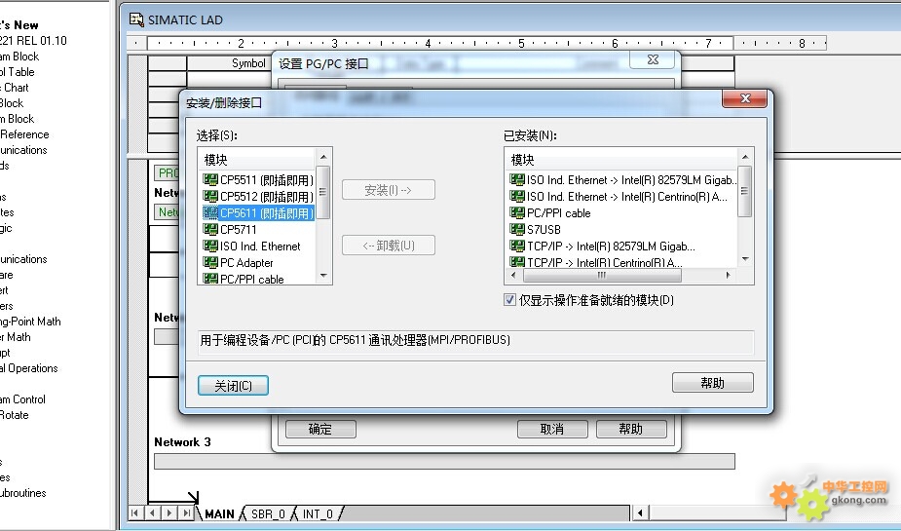
Task: Click the 卸载(U) uninstall button
Action: coord(389,246)
